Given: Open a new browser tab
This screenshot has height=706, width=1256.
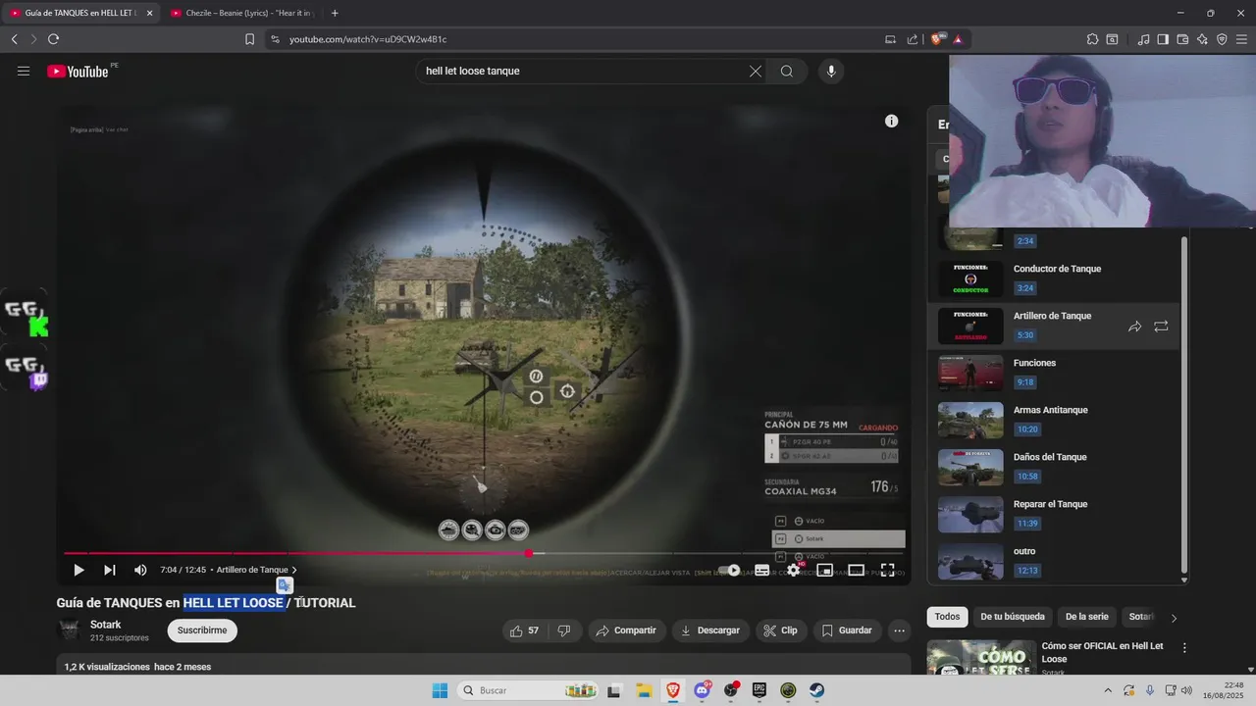Looking at the screenshot, I should pos(335,13).
